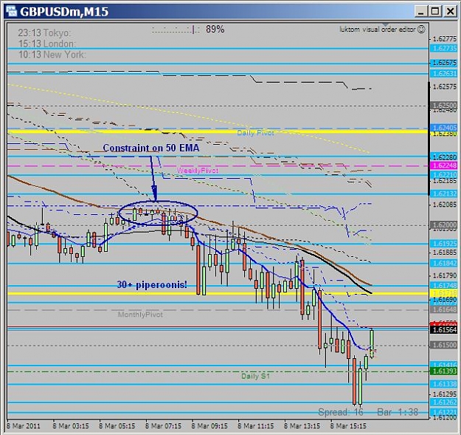
Task: Select the '30+ piperoonis!' text object
Action: point(152,284)
